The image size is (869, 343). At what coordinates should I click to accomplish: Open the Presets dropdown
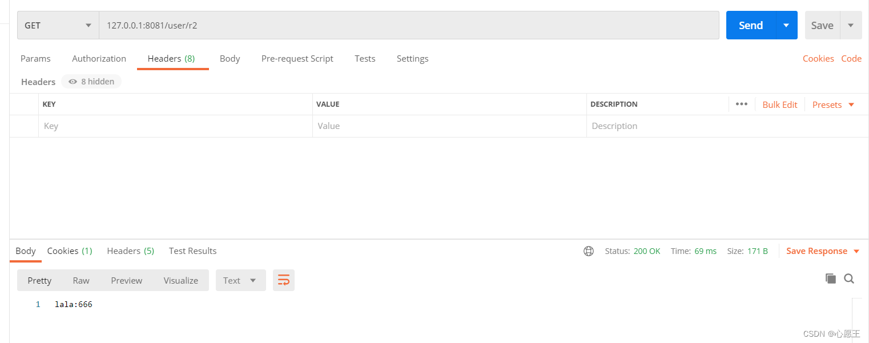tap(833, 104)
